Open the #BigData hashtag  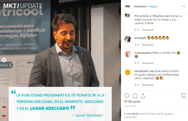tap(158, 16)
